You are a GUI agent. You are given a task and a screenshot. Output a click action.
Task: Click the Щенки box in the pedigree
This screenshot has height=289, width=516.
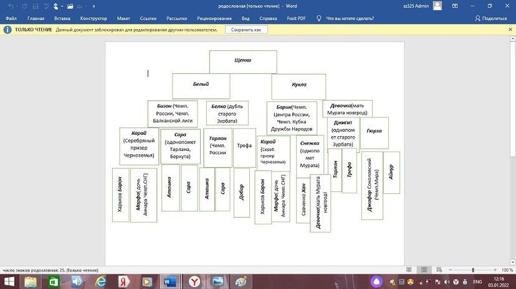click(x=243, y=62)
